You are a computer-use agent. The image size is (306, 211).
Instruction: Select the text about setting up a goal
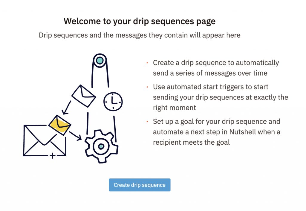217,132
